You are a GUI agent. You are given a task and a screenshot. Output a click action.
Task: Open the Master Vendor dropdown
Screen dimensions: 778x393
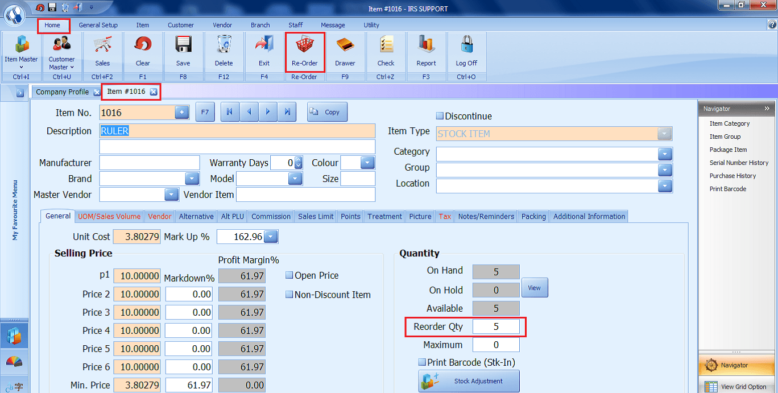171,195
